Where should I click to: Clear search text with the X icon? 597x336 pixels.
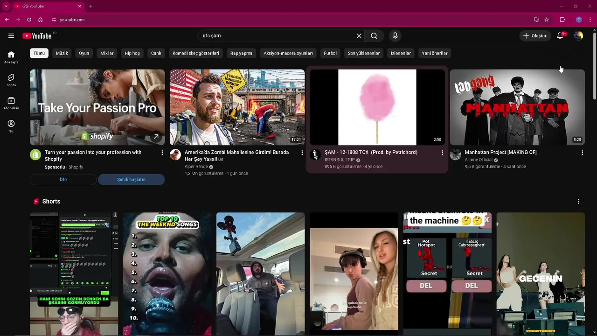[359, 36]
